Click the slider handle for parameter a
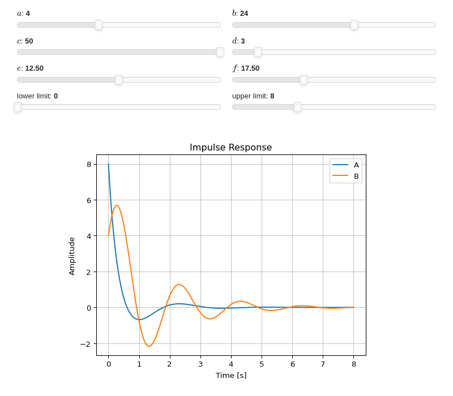The image size is (453, 396). (99, 25)
